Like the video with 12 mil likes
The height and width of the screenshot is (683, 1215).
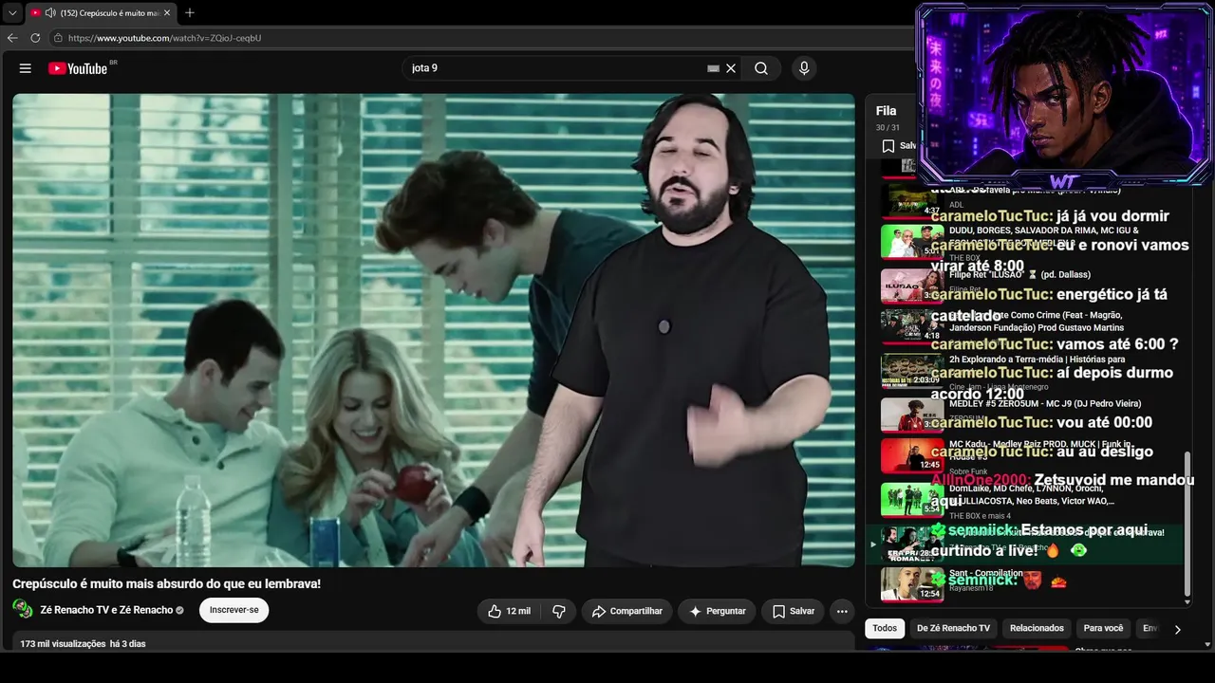509,611
